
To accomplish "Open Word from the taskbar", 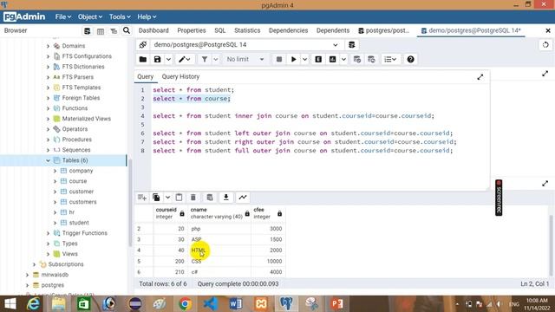I will (x=236, y=304).
